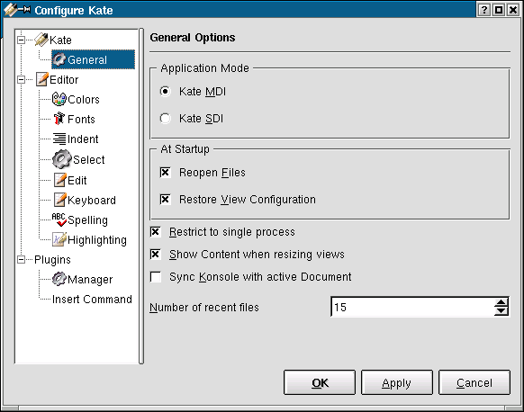Click the Indent lines icon
Screen dimensions: 524x412
(59, 139)
